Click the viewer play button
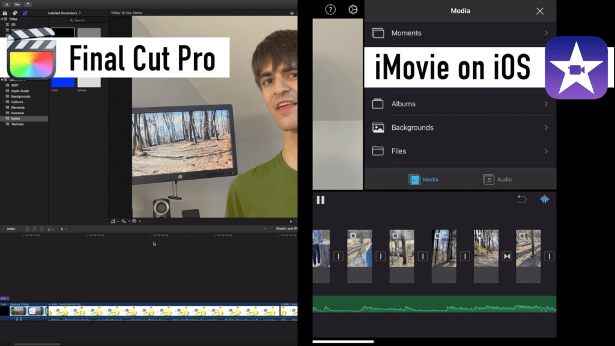615x346 pixels. click(x=291, y=221)
